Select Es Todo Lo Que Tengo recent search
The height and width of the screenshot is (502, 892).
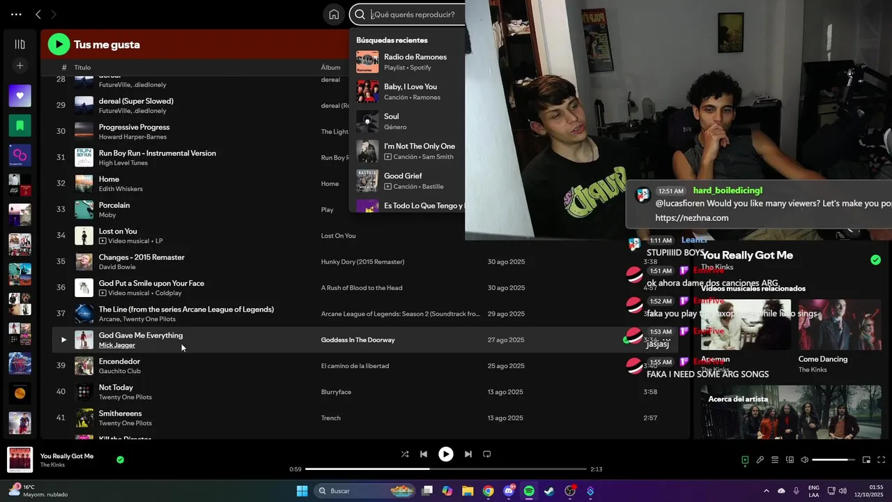407,206
